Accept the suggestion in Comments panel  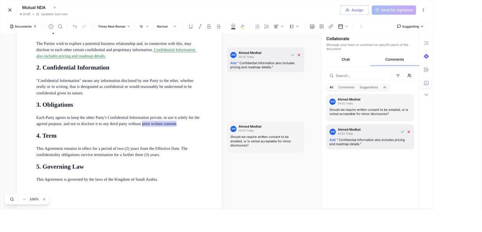click(402, 132)
